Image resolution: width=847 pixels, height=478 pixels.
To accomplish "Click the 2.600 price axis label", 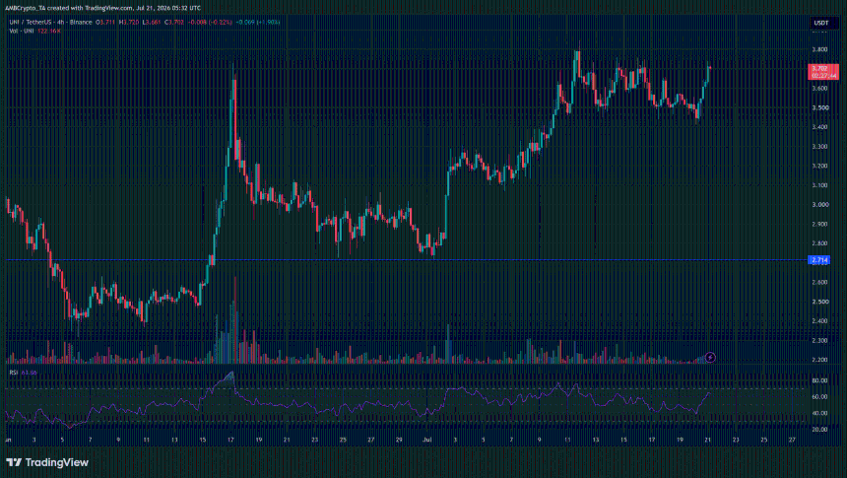I will (x=820, y=282).
